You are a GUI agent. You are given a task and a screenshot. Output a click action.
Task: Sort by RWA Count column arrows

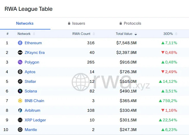click(x=94, y=34)
